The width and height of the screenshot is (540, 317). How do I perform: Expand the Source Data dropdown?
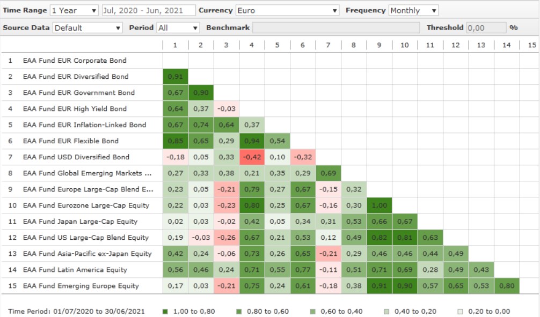(87, 28)
